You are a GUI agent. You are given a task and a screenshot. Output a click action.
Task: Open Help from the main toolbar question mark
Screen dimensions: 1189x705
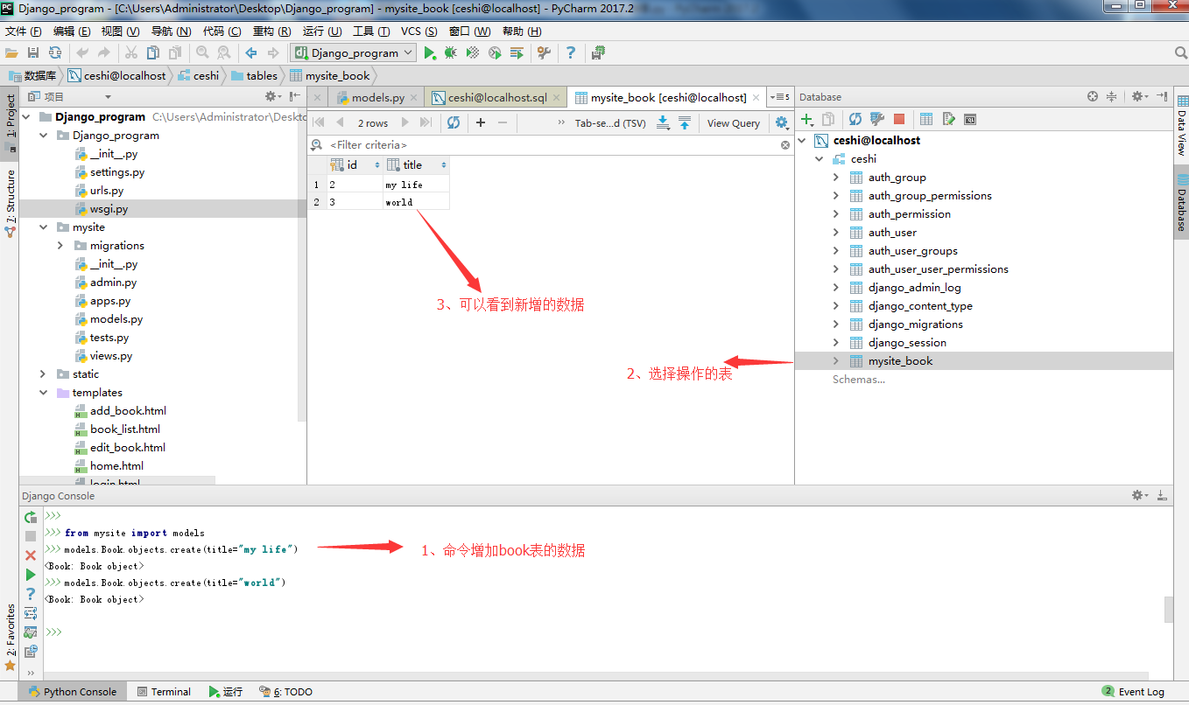(571, 53)
